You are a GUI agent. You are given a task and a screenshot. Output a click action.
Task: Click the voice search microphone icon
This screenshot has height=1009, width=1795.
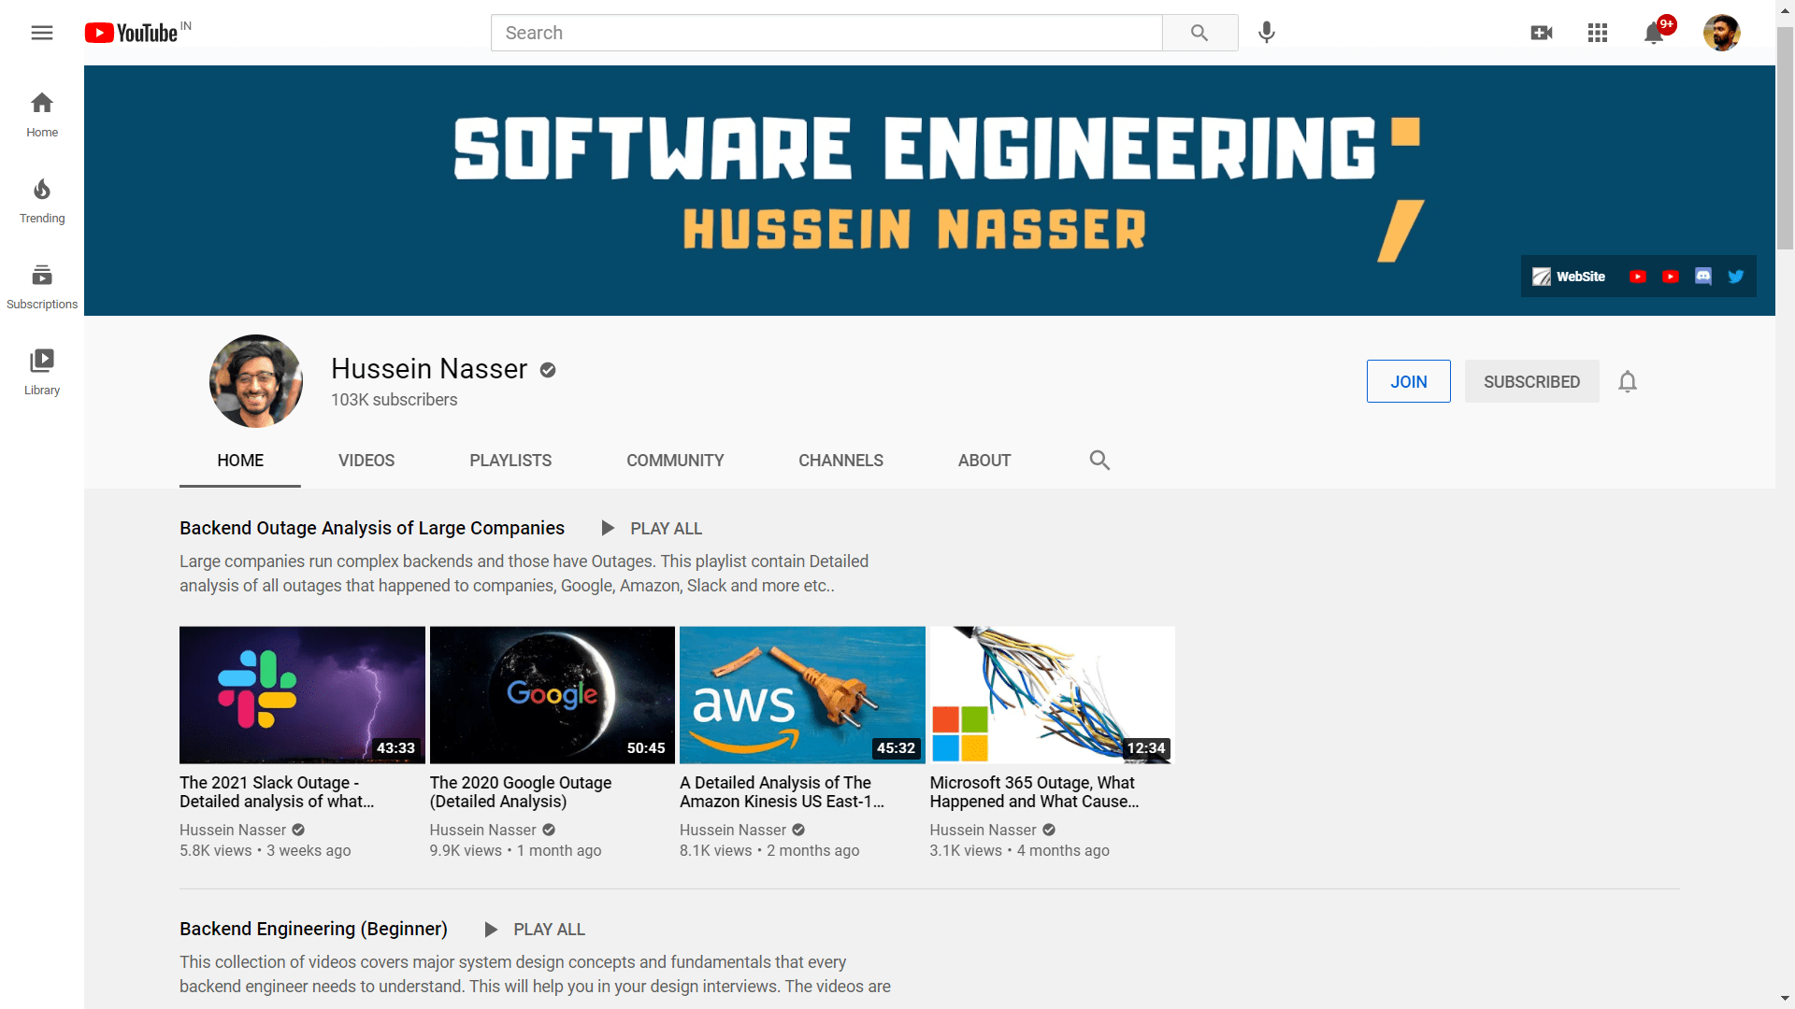pyautogui.click(x=1266, y=33)
